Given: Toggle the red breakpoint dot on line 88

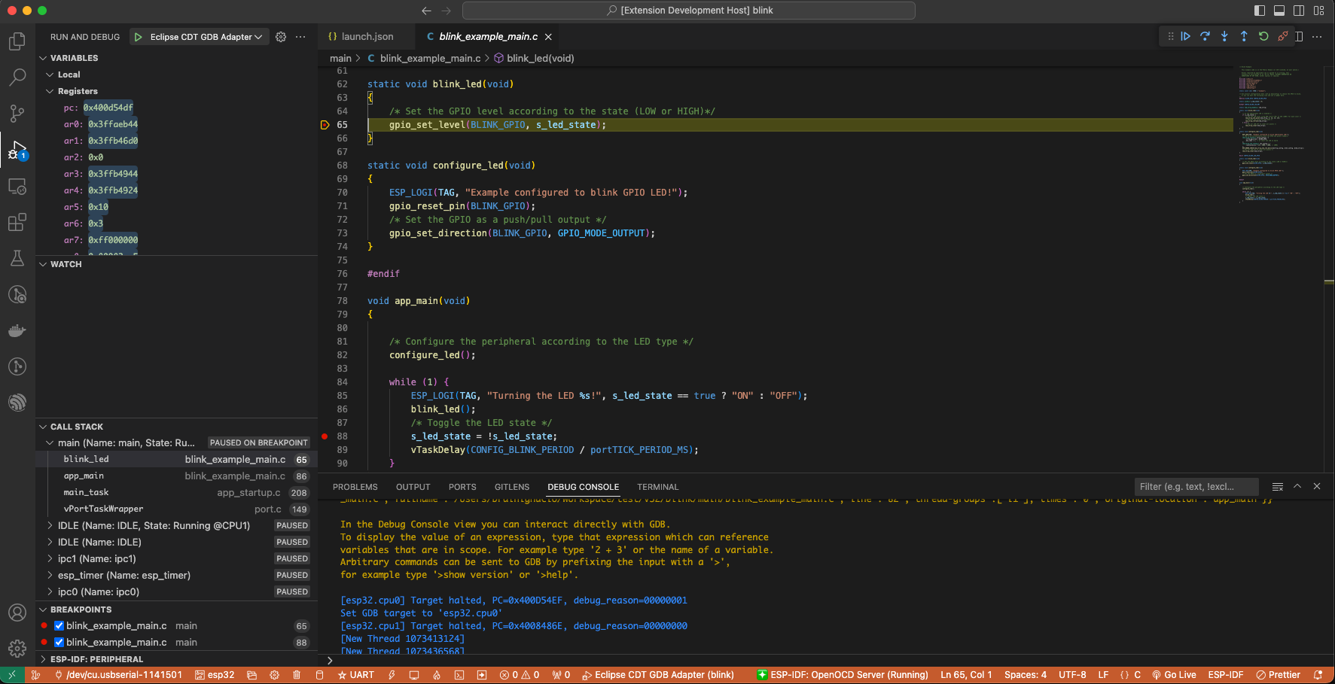Looking at the screenshot, I should pos(324,436).
